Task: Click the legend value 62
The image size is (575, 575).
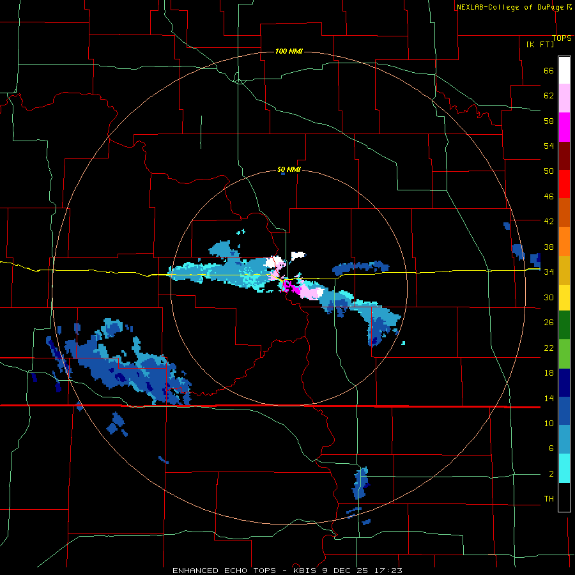Action: (x=549, y=95)
